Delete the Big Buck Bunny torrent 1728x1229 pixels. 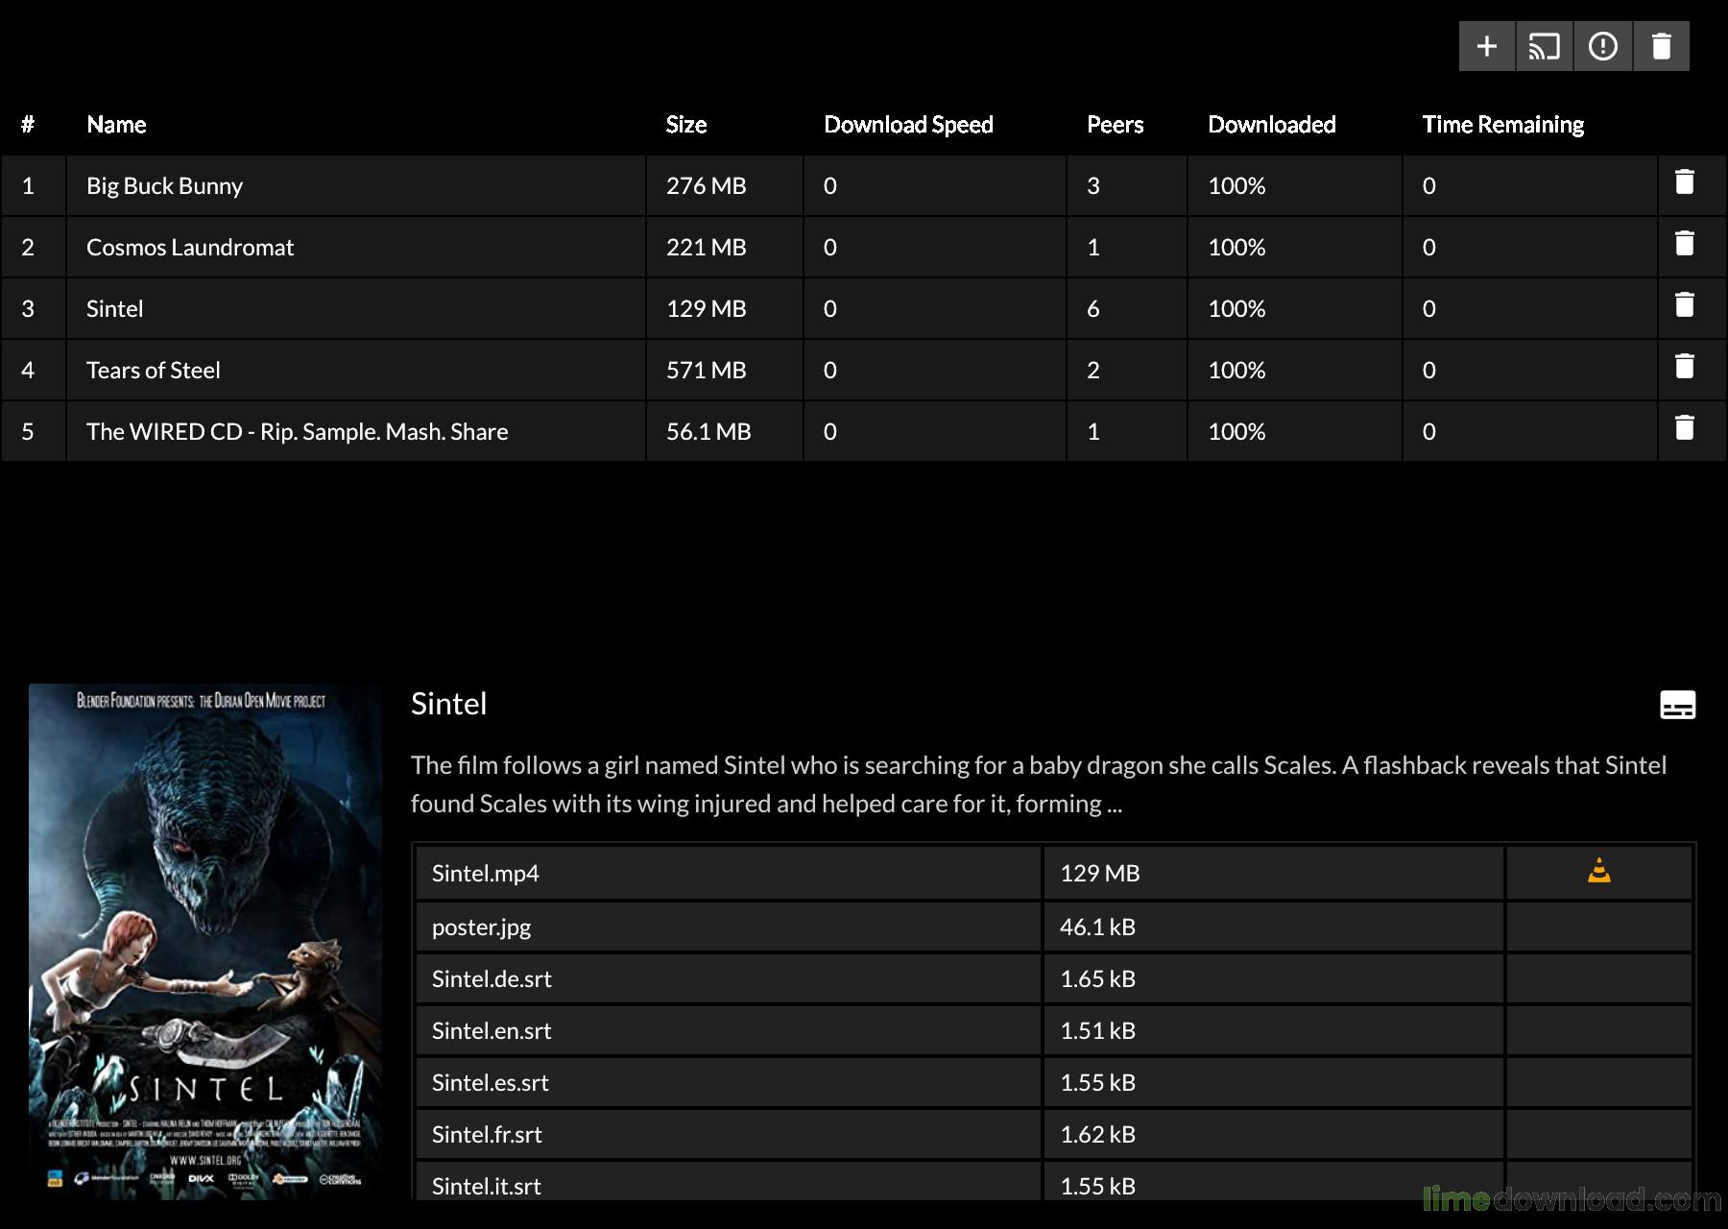(1685, 182)
